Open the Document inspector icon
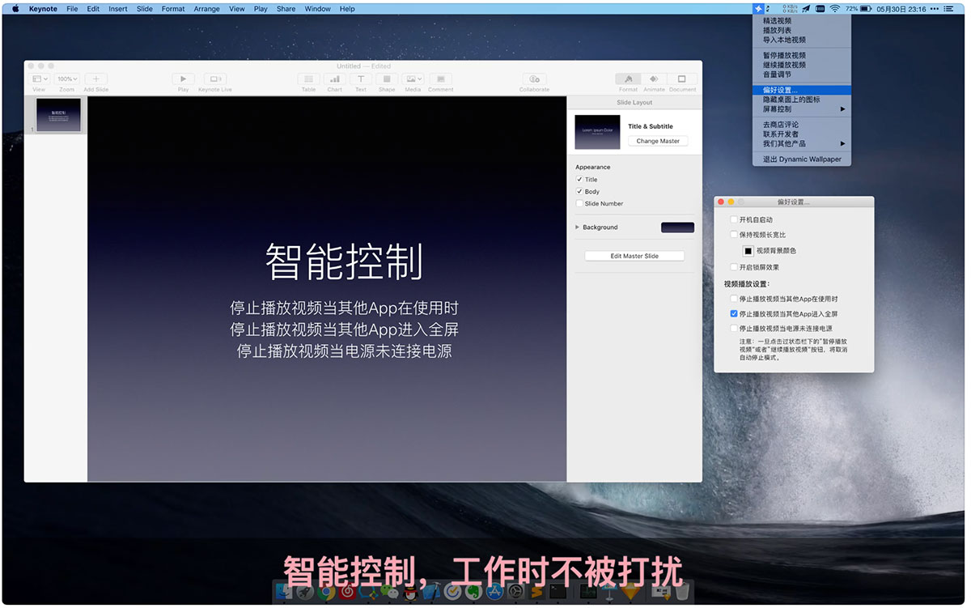Screen dimensions: 971x608 [x=682, y=79]
